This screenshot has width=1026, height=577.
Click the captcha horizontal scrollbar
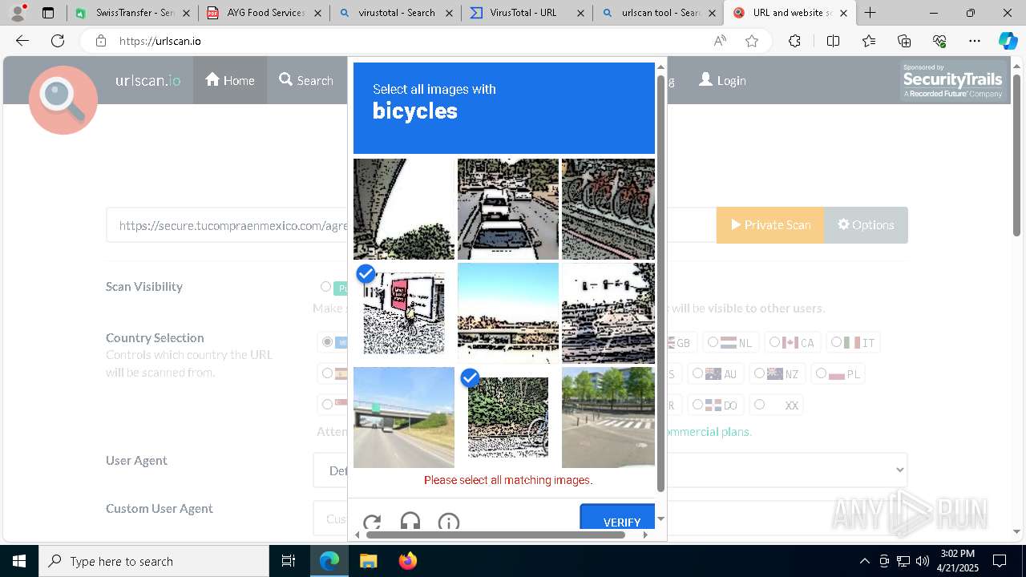point(495,535)
